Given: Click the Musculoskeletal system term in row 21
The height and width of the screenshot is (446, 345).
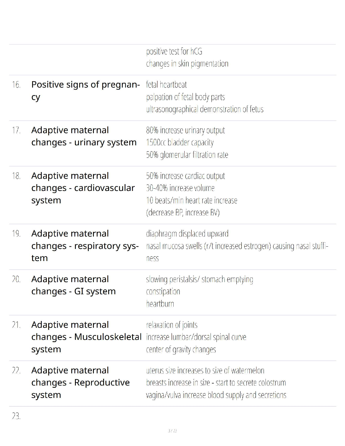Looking at the screenshot, I should (x=86, y=337).
